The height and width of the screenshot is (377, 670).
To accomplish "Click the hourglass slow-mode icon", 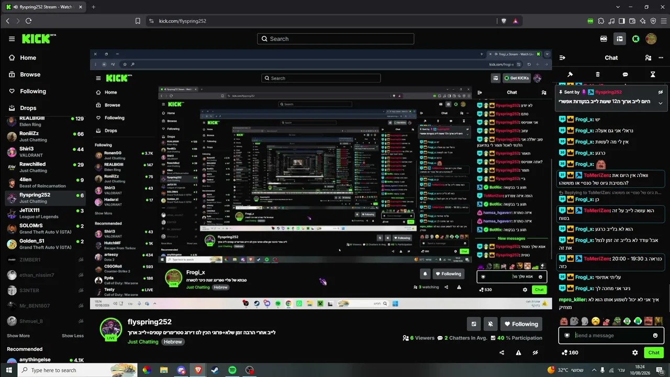I will click(653, 74).
